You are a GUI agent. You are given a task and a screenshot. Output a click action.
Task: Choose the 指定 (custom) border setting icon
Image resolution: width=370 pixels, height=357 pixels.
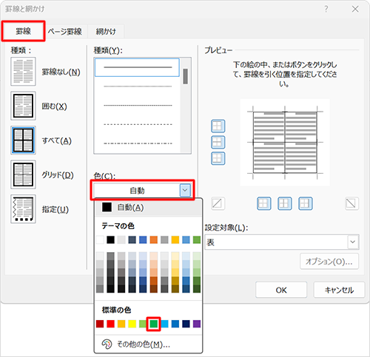pos(23,209)
